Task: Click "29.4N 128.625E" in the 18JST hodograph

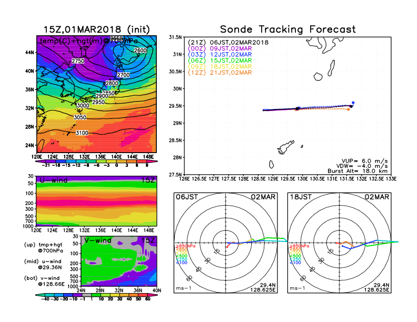Action: pos(376,287)
